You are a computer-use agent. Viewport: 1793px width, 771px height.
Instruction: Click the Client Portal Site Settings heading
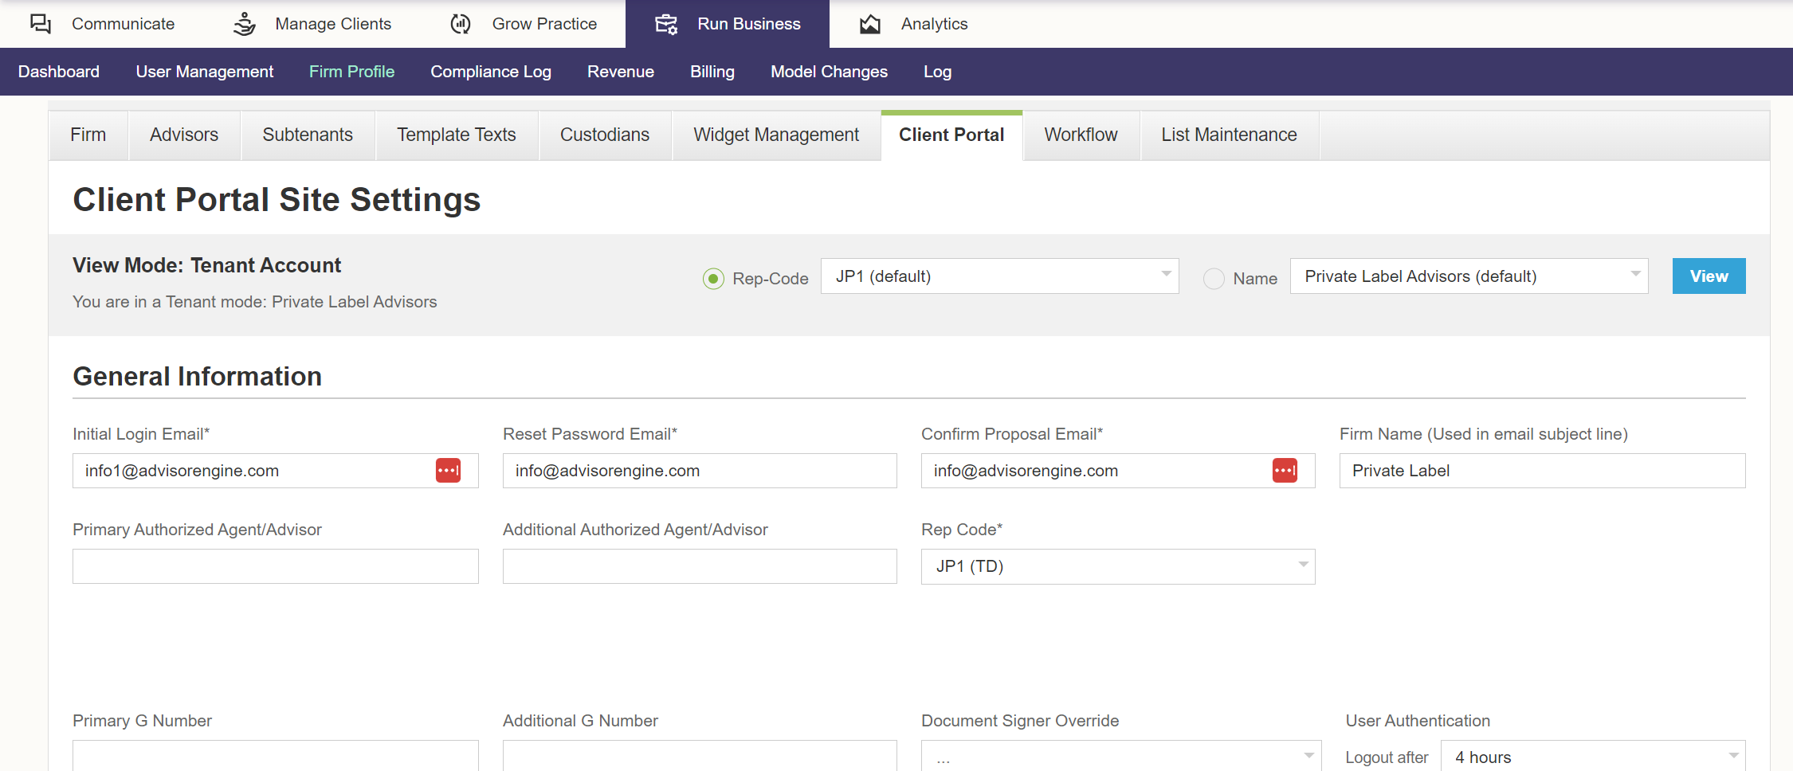point(277,200)
